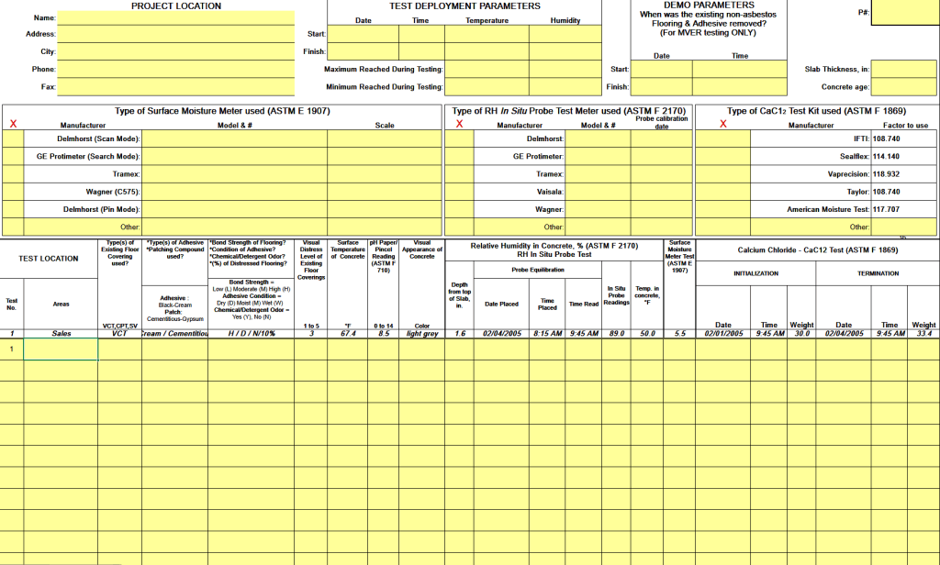Mark the X cell for Delmhorst (Scan Mode)
The height and width of the screenshot is (565, 940).
13,139
